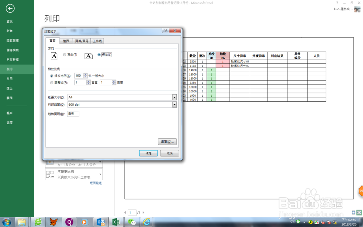Select the landscape page orientation icon
363x227 pixels.
[89, 56]
